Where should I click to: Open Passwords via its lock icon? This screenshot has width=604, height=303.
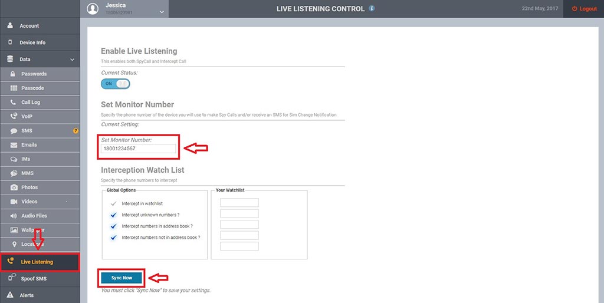[x=14, y=74]
